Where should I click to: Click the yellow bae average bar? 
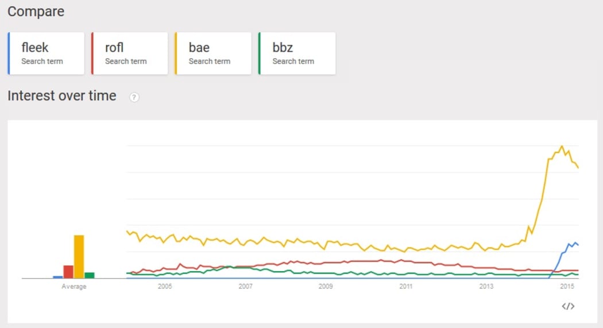tap(79, 257)
